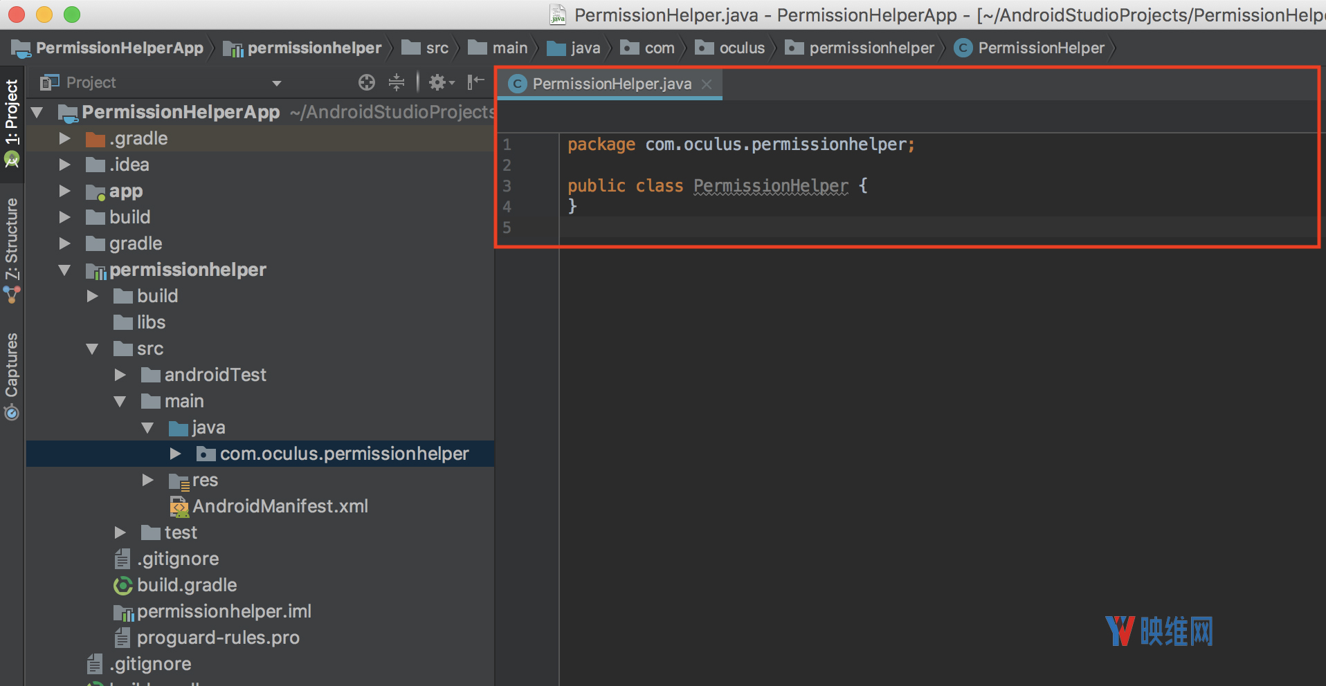This screenshot has height=686, width=1326.
Task: Toggle the Structure tool window
Action: pyautogui.click(x=12, y=242)
